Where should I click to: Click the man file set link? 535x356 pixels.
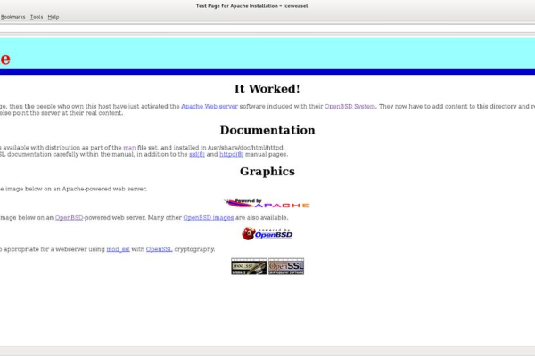(x=128, y=147)
